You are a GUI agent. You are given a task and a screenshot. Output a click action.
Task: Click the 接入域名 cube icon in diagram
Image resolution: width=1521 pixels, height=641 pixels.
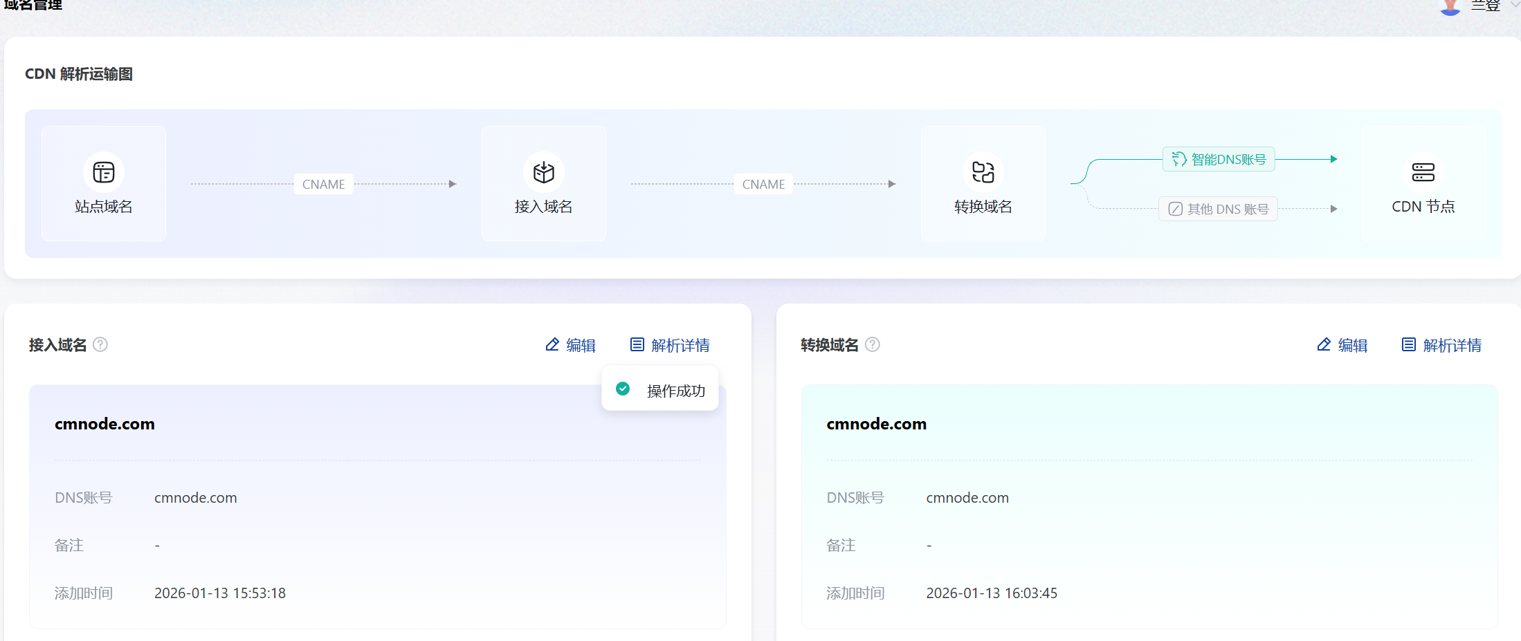[543, 172]
